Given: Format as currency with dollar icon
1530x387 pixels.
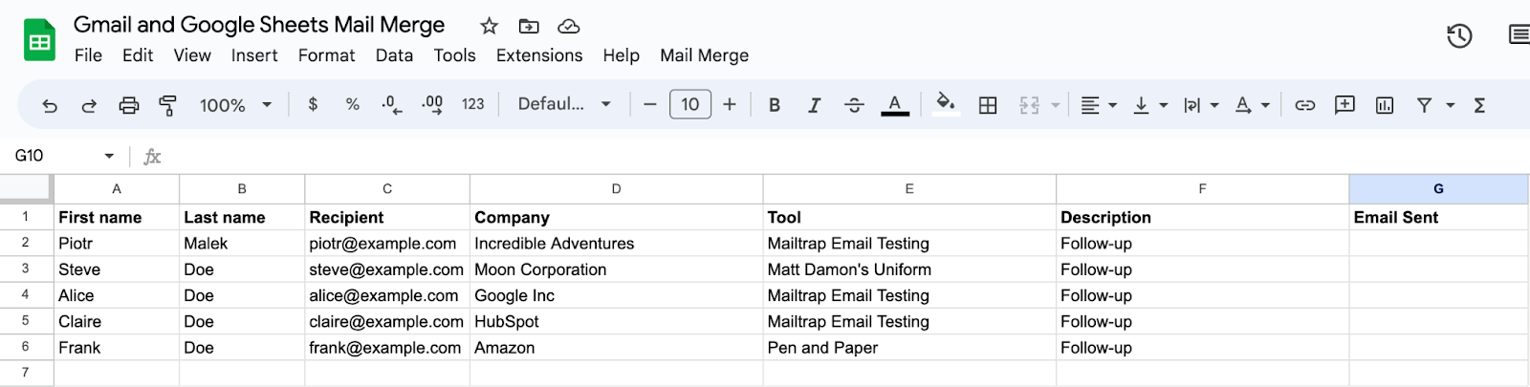Looking at the screenshot, I should point(313,104).
